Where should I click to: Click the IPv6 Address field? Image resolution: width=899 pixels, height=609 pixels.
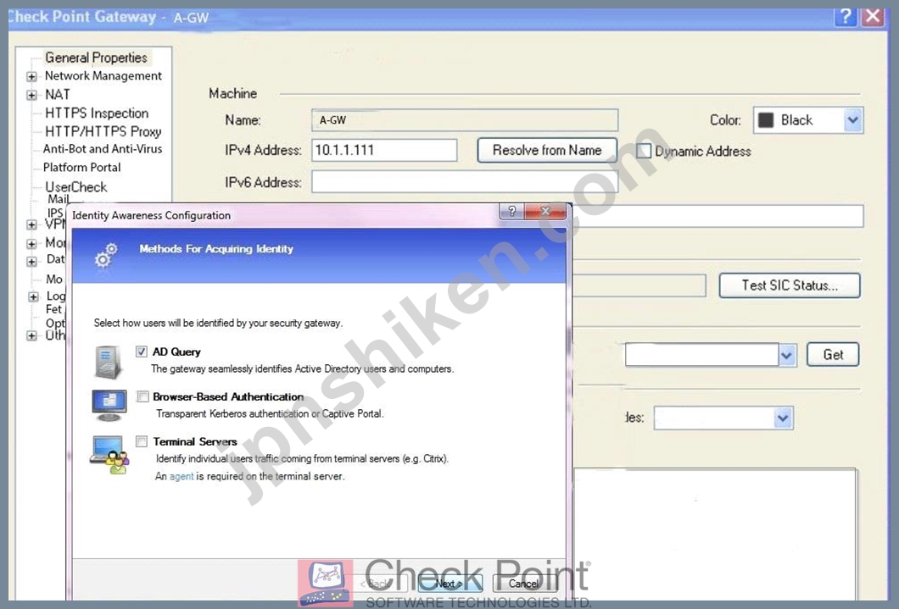pos(465,182)
